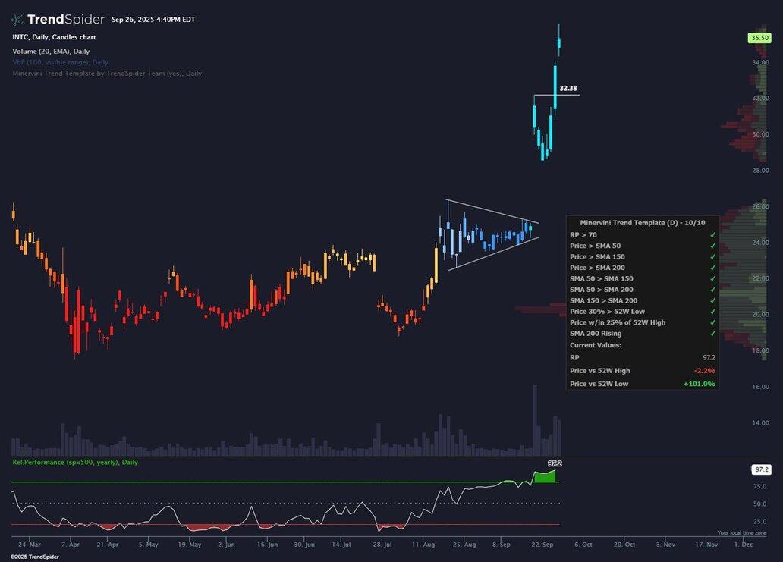
Task: Click the 30. Jun date on the time axis
Action: [x=304, y=545]
